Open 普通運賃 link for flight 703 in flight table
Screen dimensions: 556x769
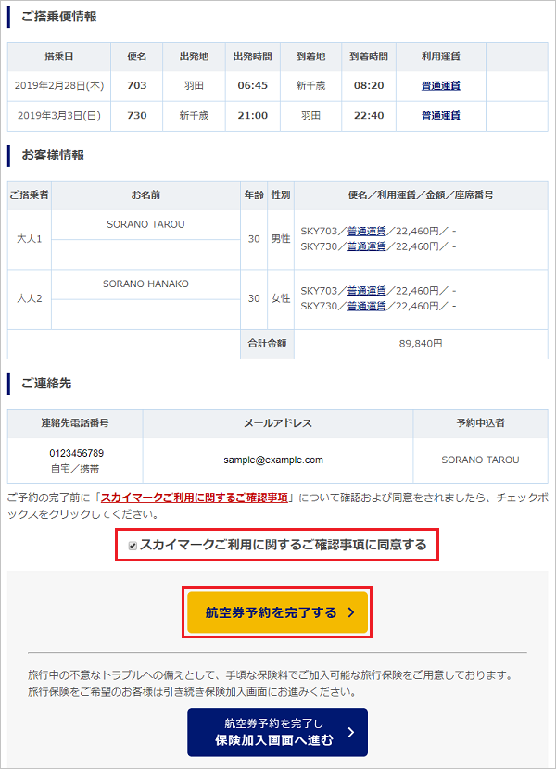coord(440,86)
